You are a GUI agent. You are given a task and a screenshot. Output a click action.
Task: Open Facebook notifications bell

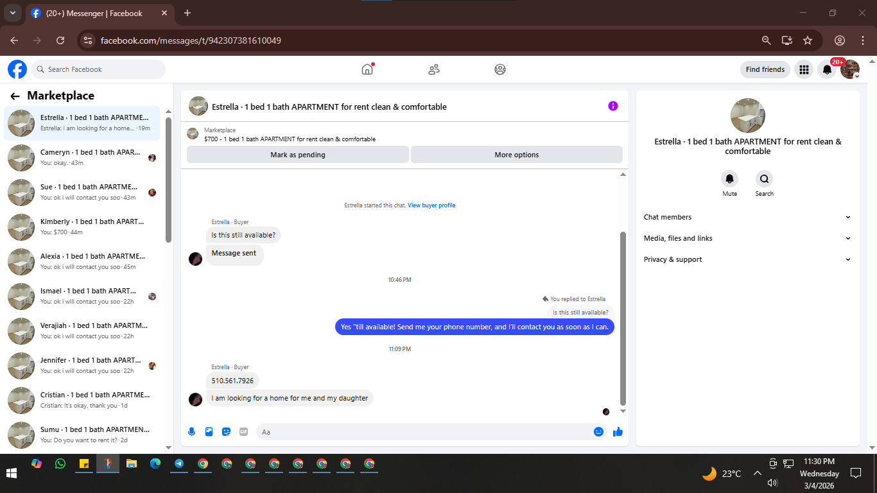click(827, 69)
